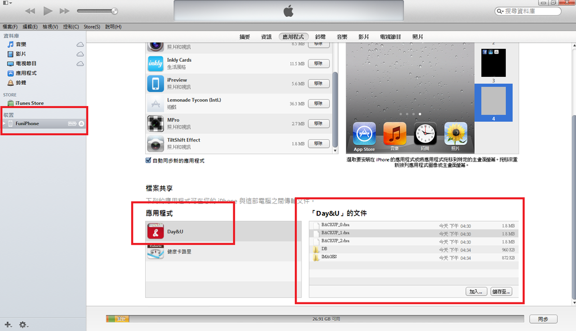Remove MPro with its 移除 button
Screen dimensions: 576x331
(318, 123)
